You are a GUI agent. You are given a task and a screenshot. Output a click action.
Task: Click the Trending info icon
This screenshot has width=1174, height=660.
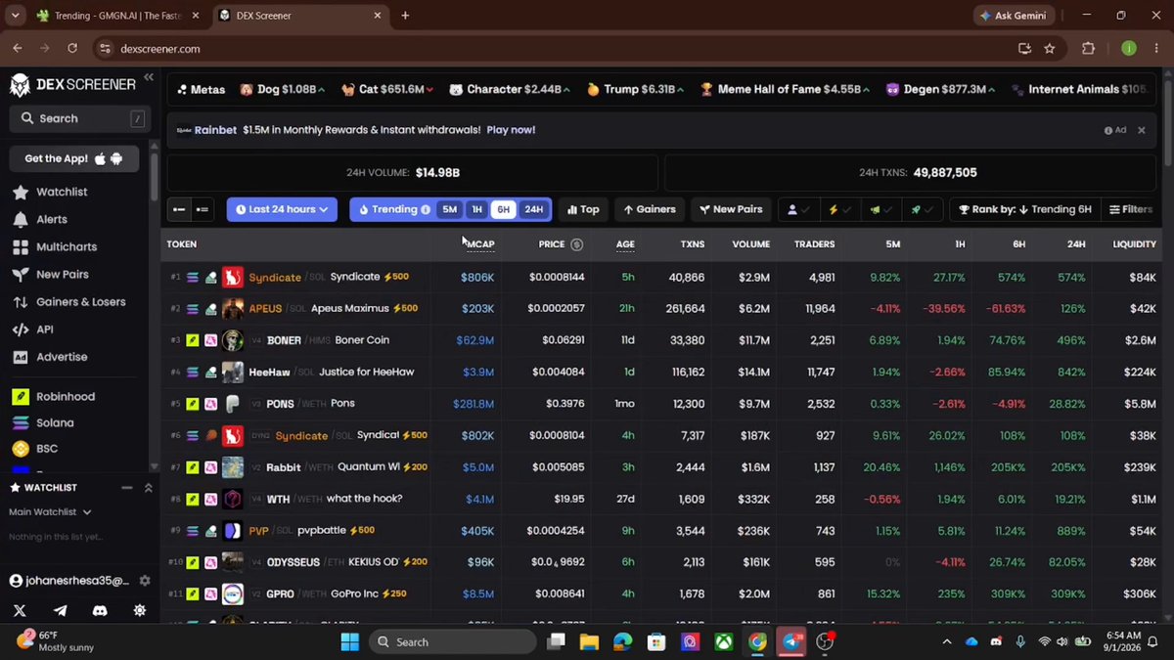pyautogui.click(x=426, y=209)
